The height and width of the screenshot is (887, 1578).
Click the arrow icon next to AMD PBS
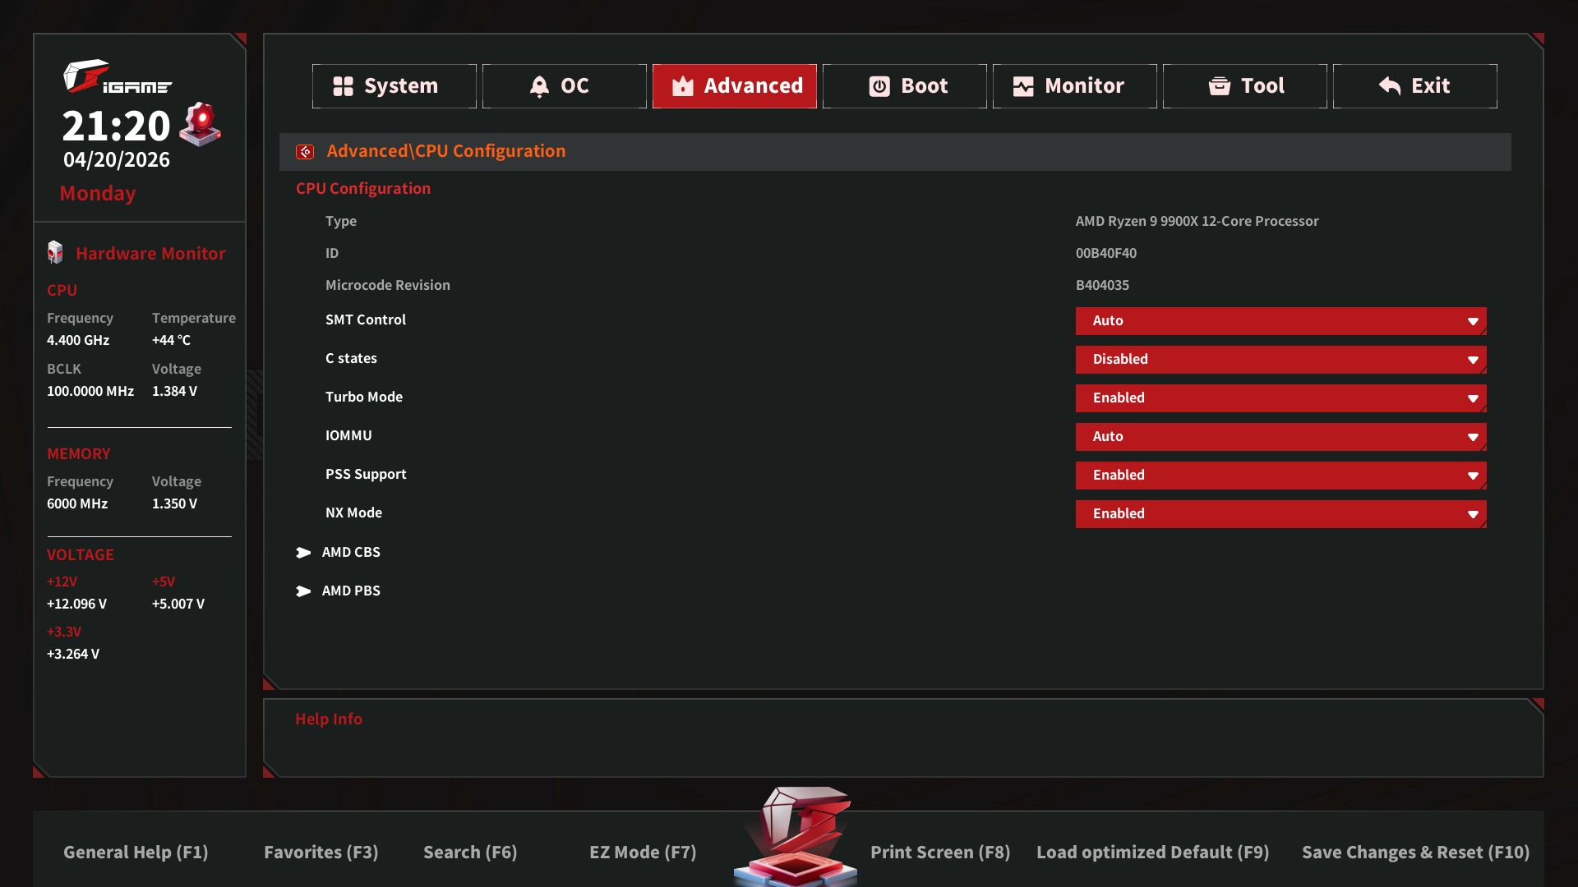click(x=303, y=591)
